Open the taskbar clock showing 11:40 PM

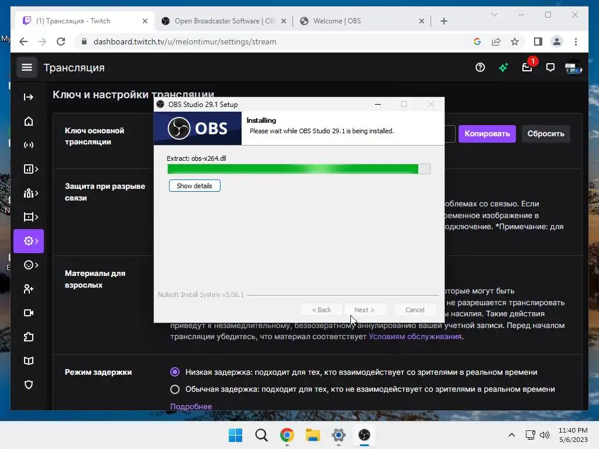(573, 435)
